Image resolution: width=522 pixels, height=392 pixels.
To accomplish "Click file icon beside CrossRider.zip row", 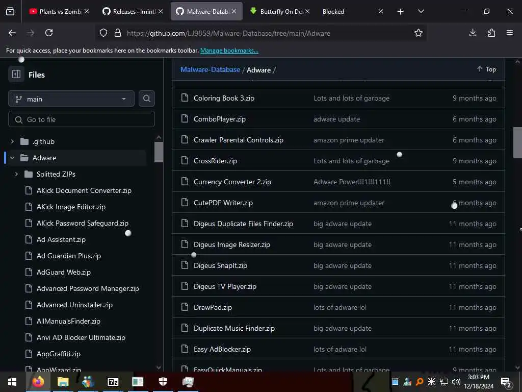I will tap(185, 161).
